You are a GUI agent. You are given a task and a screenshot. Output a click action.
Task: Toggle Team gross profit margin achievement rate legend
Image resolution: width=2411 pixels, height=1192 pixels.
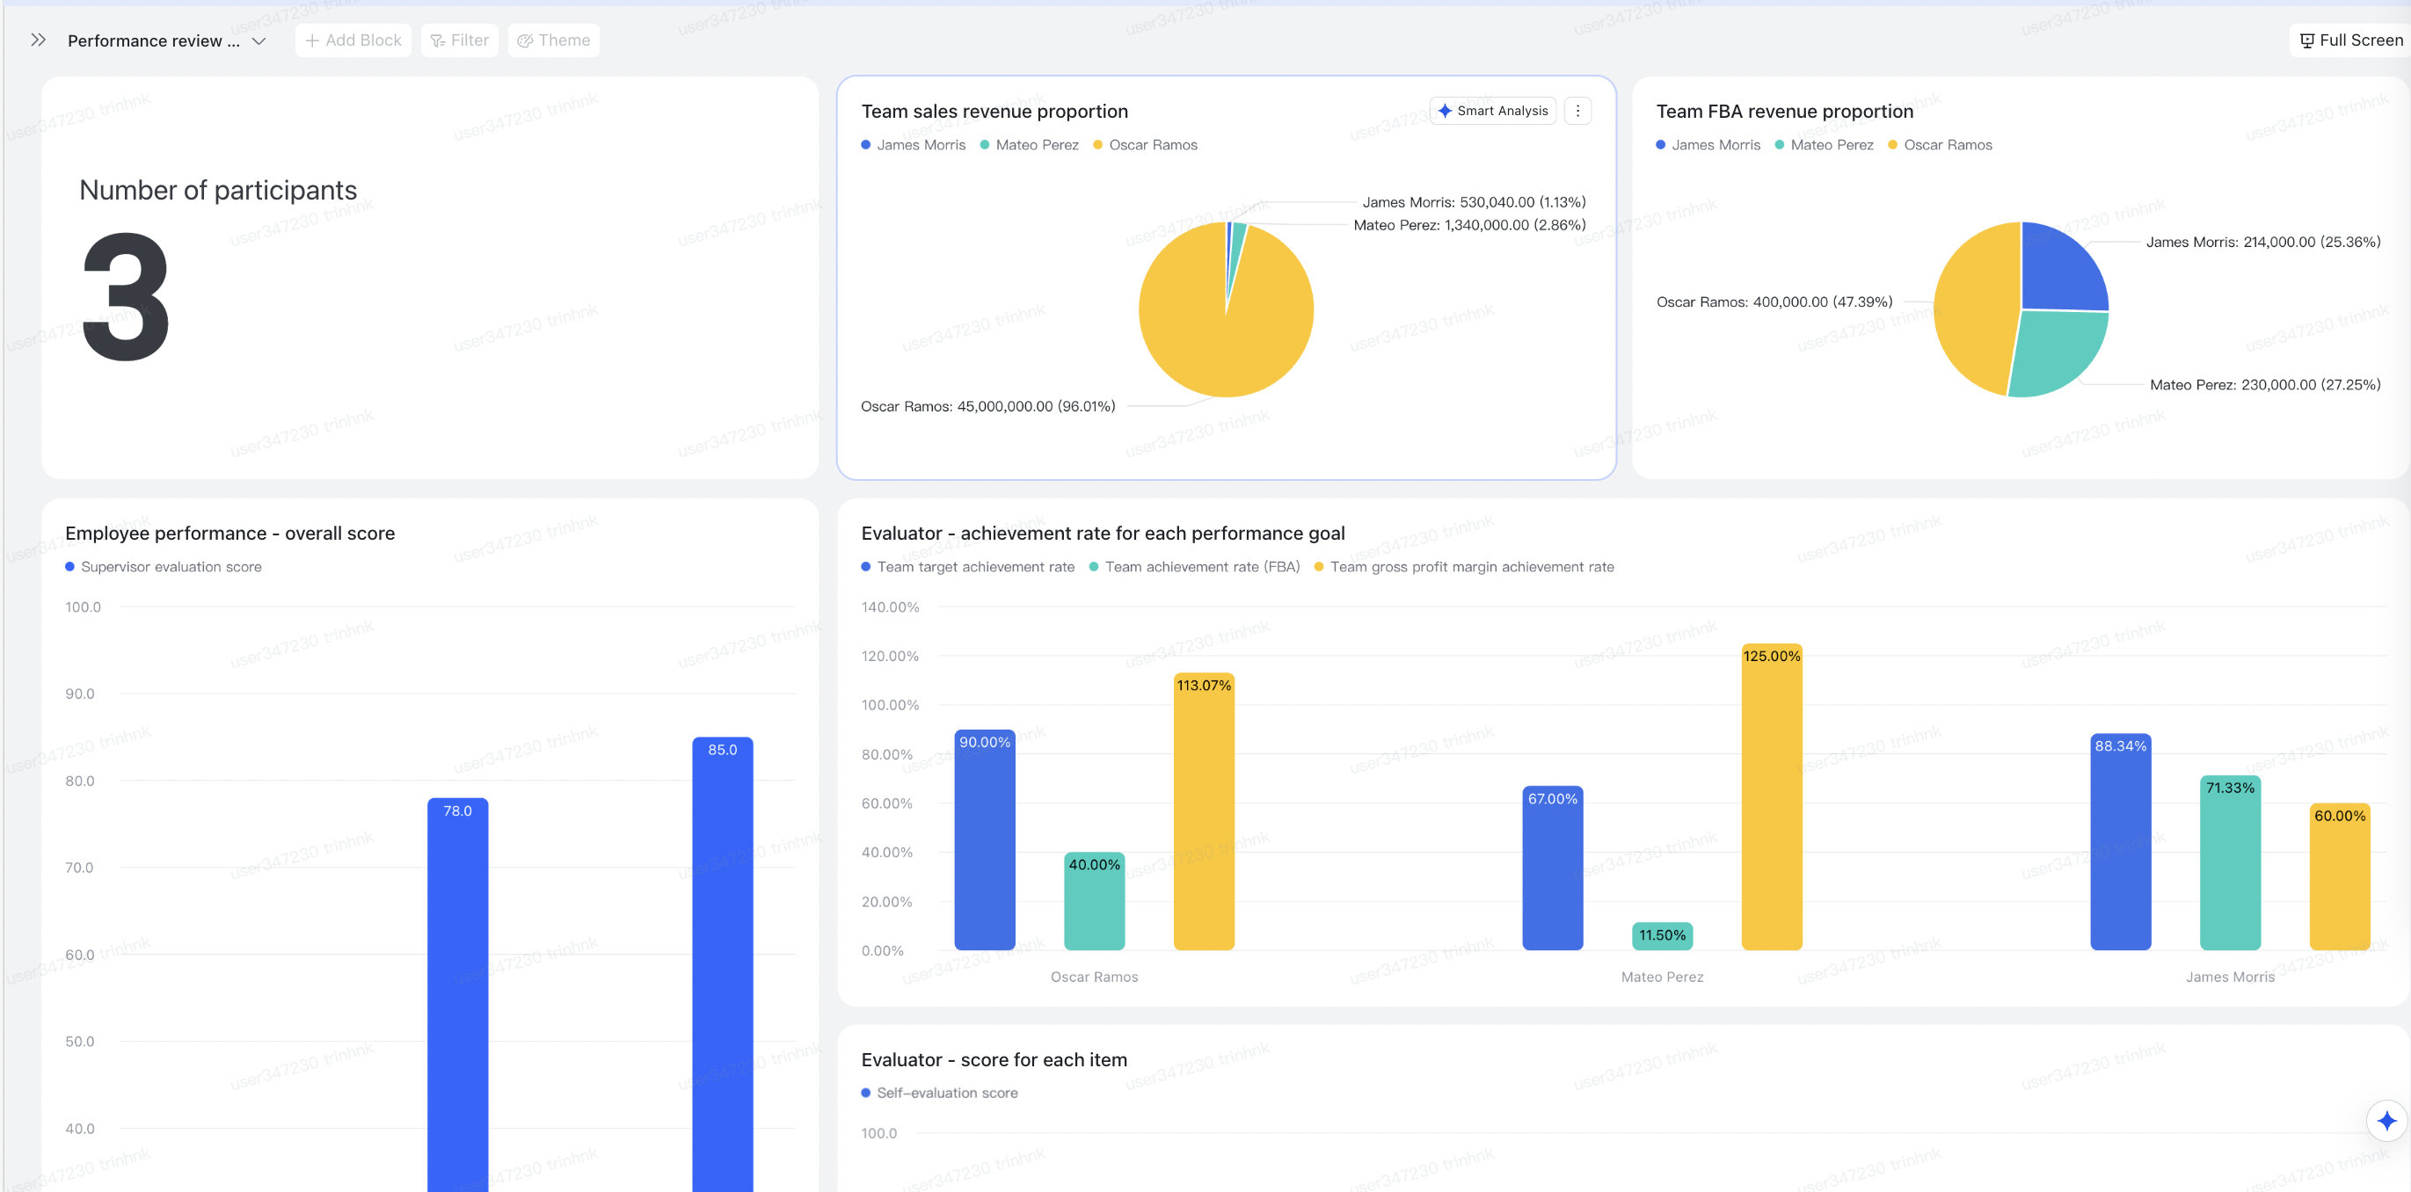point(1471,567)
